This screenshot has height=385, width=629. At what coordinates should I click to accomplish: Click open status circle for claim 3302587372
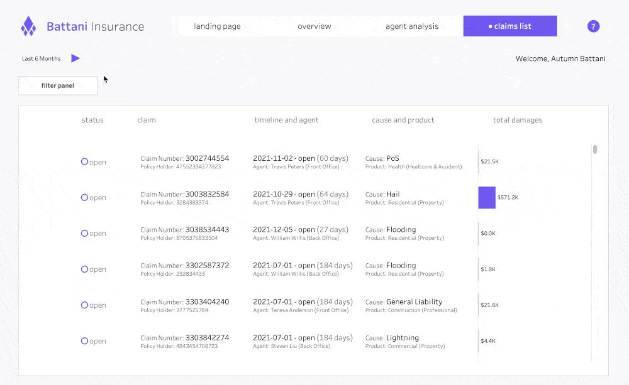(85, 269)
